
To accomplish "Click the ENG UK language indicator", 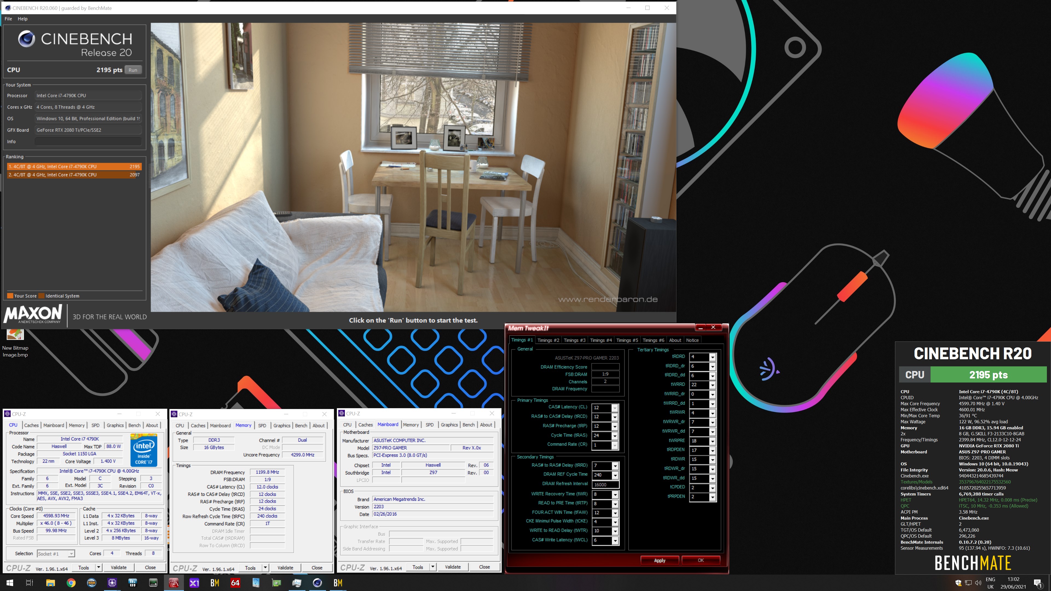I will [x=990, y=583].
